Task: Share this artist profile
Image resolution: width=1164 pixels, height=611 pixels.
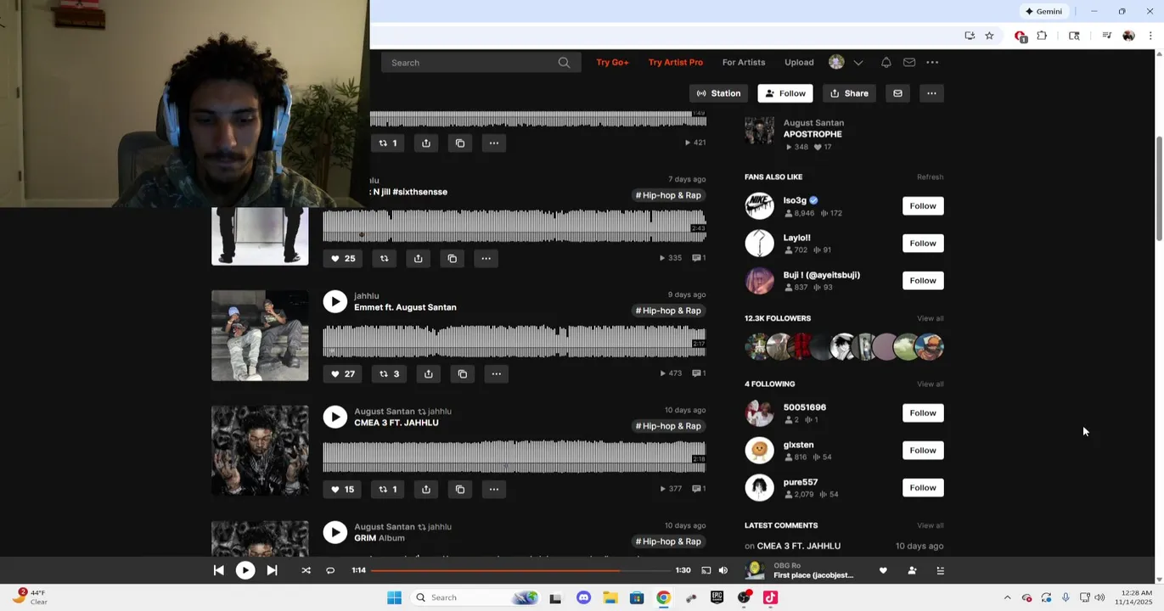Action: 849,93
